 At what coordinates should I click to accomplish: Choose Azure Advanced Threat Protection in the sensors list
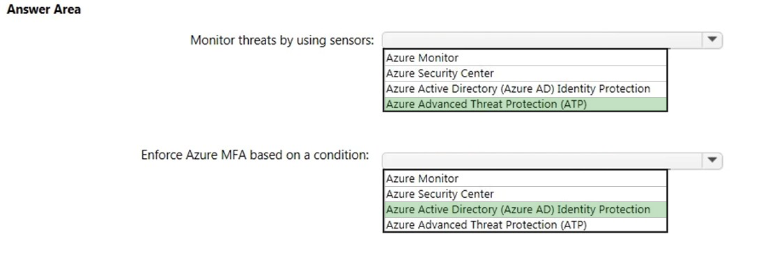tap(525, 105)
